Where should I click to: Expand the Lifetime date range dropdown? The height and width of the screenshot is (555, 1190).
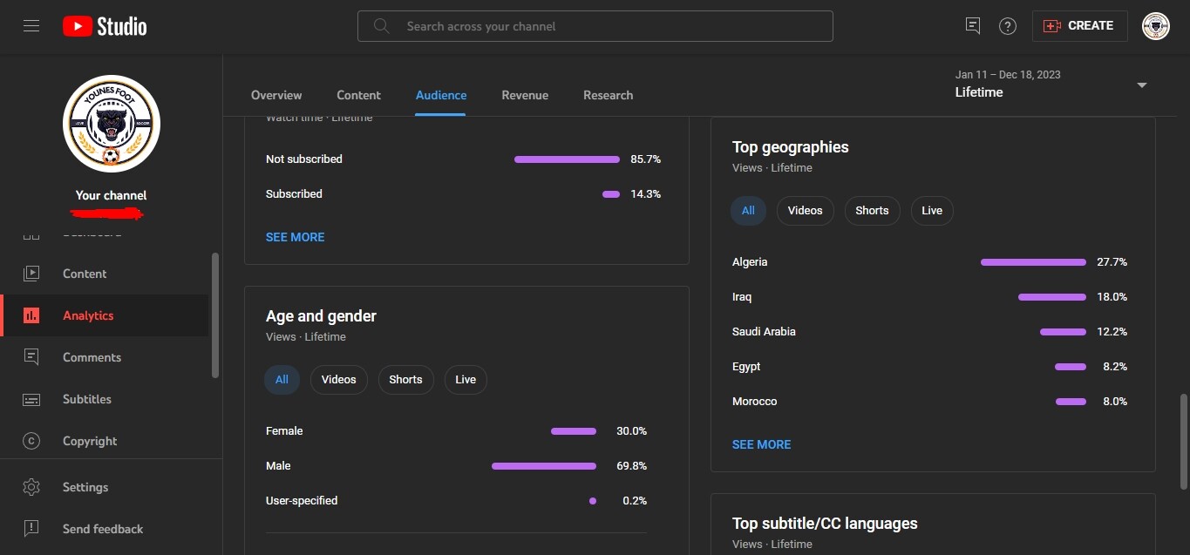pos(1141,85)
